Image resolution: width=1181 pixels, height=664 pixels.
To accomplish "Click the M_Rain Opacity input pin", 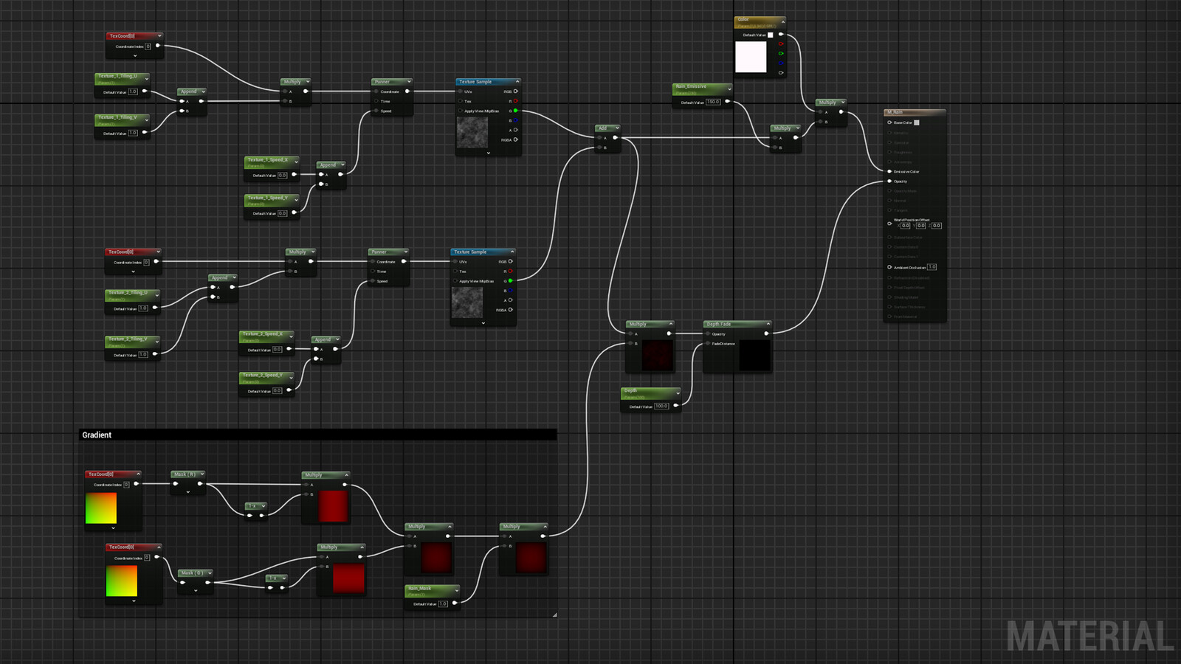I will (889, 181).
